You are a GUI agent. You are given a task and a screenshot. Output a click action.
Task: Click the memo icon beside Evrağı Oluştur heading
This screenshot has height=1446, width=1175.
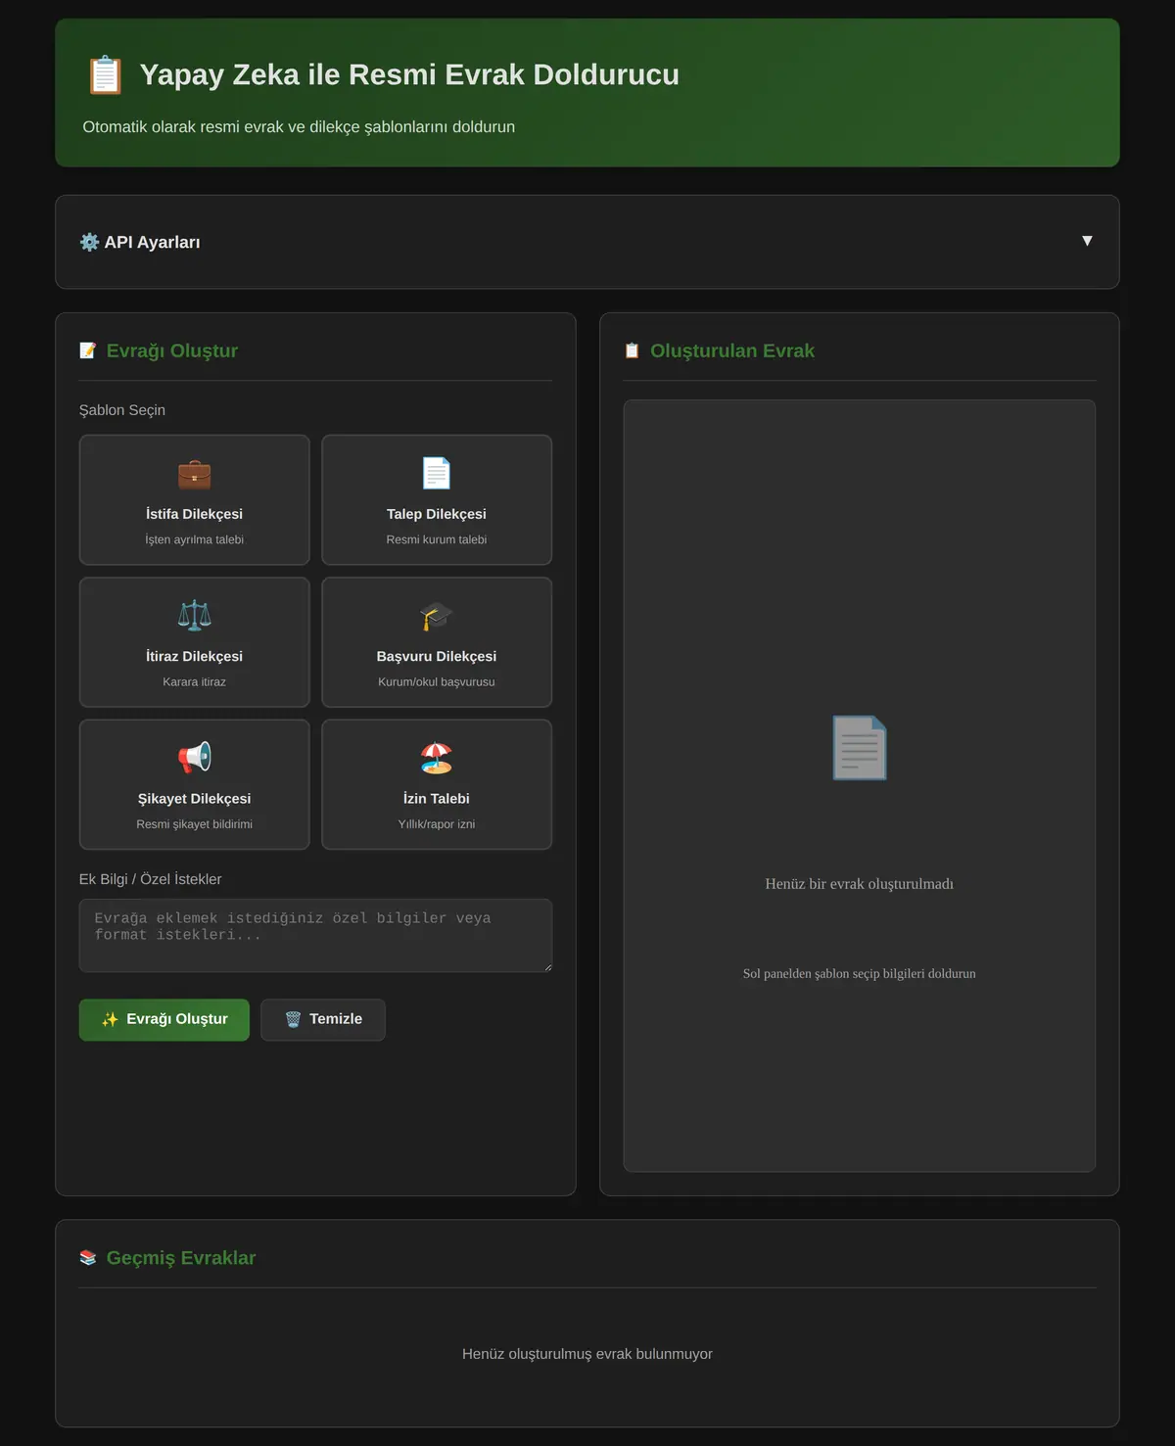point(88,350)
